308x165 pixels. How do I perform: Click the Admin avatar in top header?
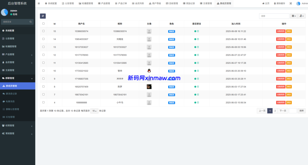coord(298,4)
